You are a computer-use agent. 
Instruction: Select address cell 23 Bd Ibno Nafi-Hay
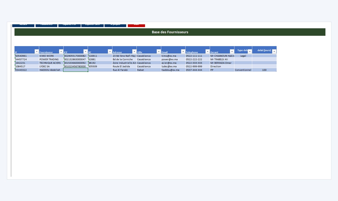[124, 56]
